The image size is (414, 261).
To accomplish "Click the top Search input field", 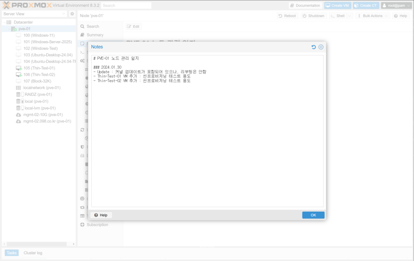I will (126, 6).
